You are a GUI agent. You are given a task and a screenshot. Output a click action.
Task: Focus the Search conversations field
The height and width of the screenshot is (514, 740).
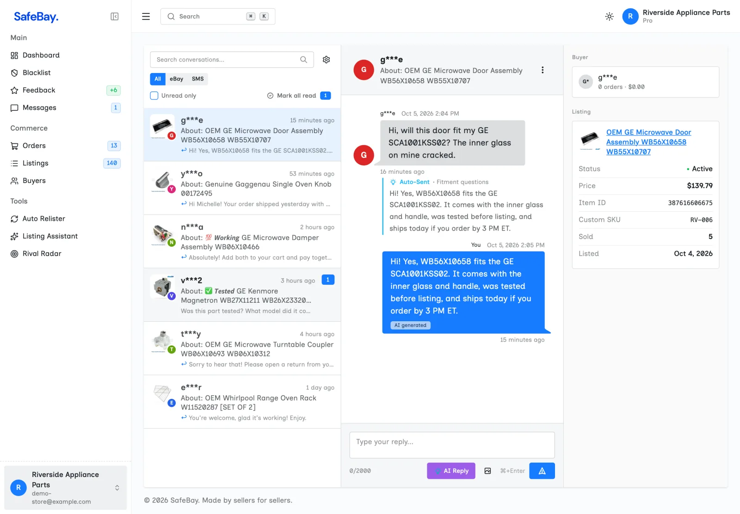tap(232, 60)
